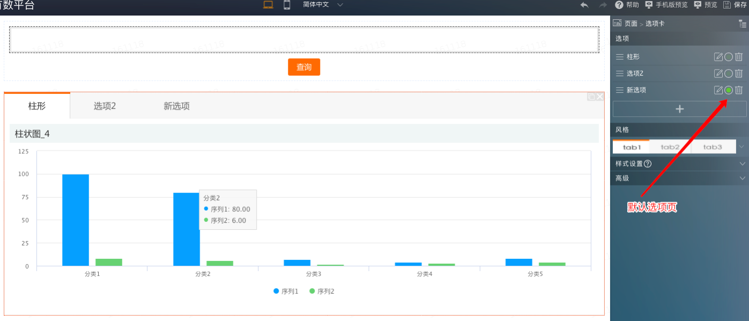Click the 预览 preview button
The image size is (749, 321).
(x=705, y=5)
